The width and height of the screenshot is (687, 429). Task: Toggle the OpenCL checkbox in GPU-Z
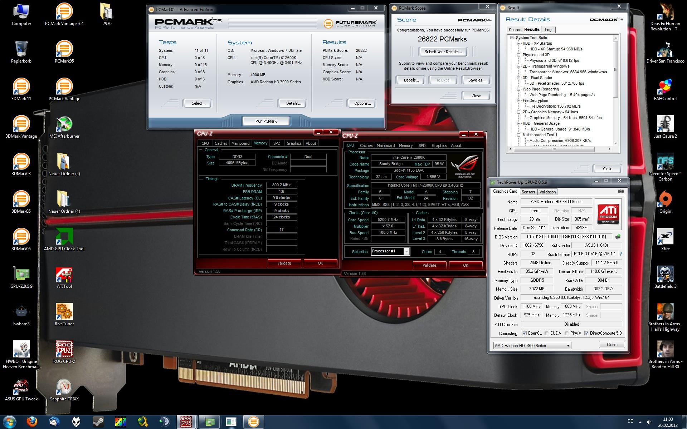click(524, 333)
